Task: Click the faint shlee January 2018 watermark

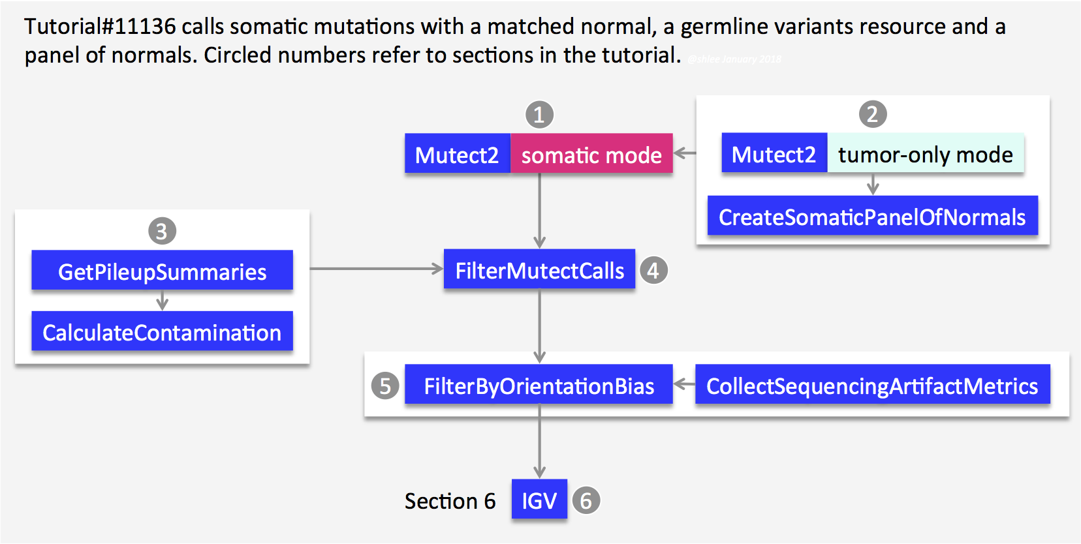Action: pyautogui.click(x=734, y=59)
